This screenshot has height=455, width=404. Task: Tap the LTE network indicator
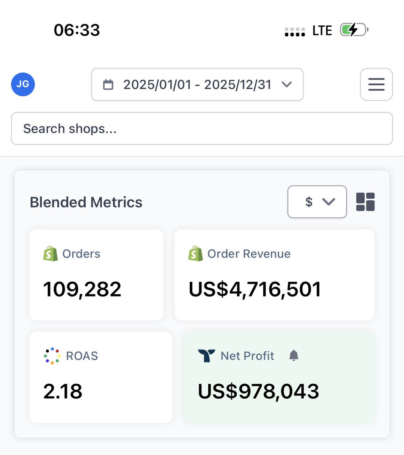322,30
